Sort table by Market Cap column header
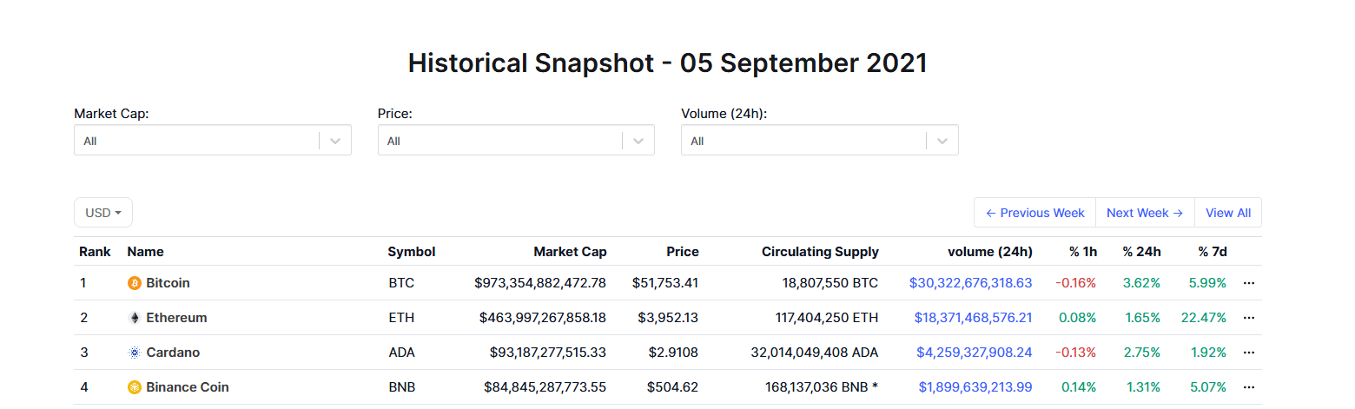1355x409 pixels. click(x=570, y=252)
